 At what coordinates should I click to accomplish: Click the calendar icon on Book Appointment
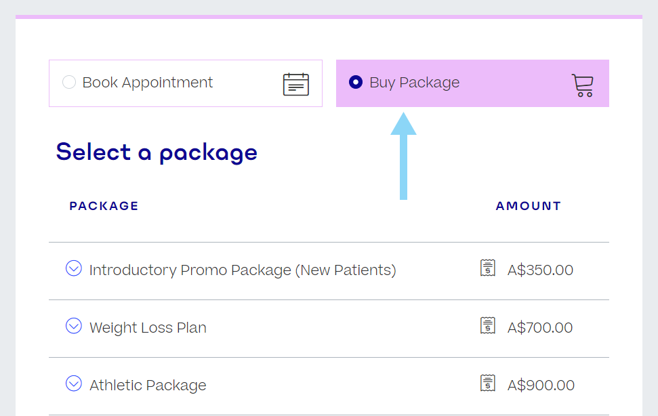pyautogui.click(x=296, y=84)
